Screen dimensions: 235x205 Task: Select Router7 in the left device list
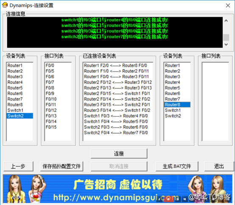click(20, 99)
